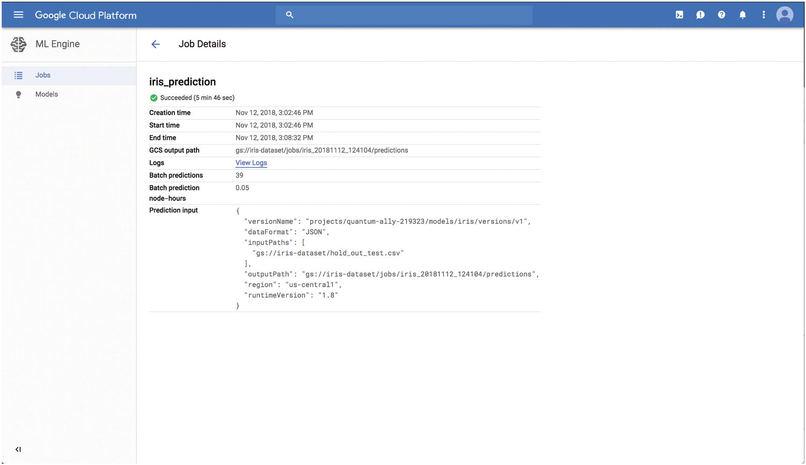Image resolution: width=806 pixels, height=465 pixels.
Task: Select Jobs in the sidebar
Action: click(69, 75)
